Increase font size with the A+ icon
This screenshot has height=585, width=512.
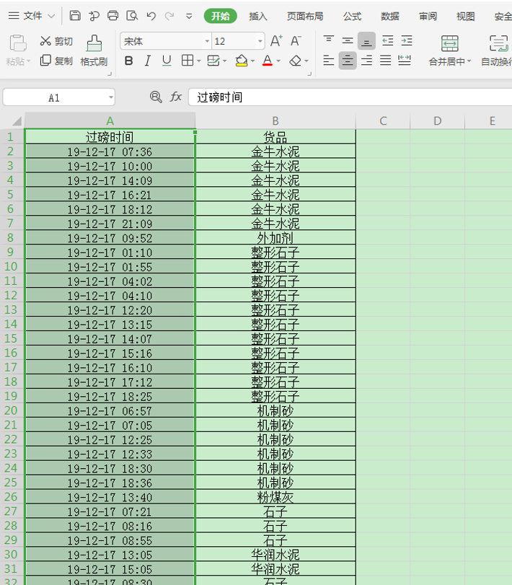click(x=276, y=40)
